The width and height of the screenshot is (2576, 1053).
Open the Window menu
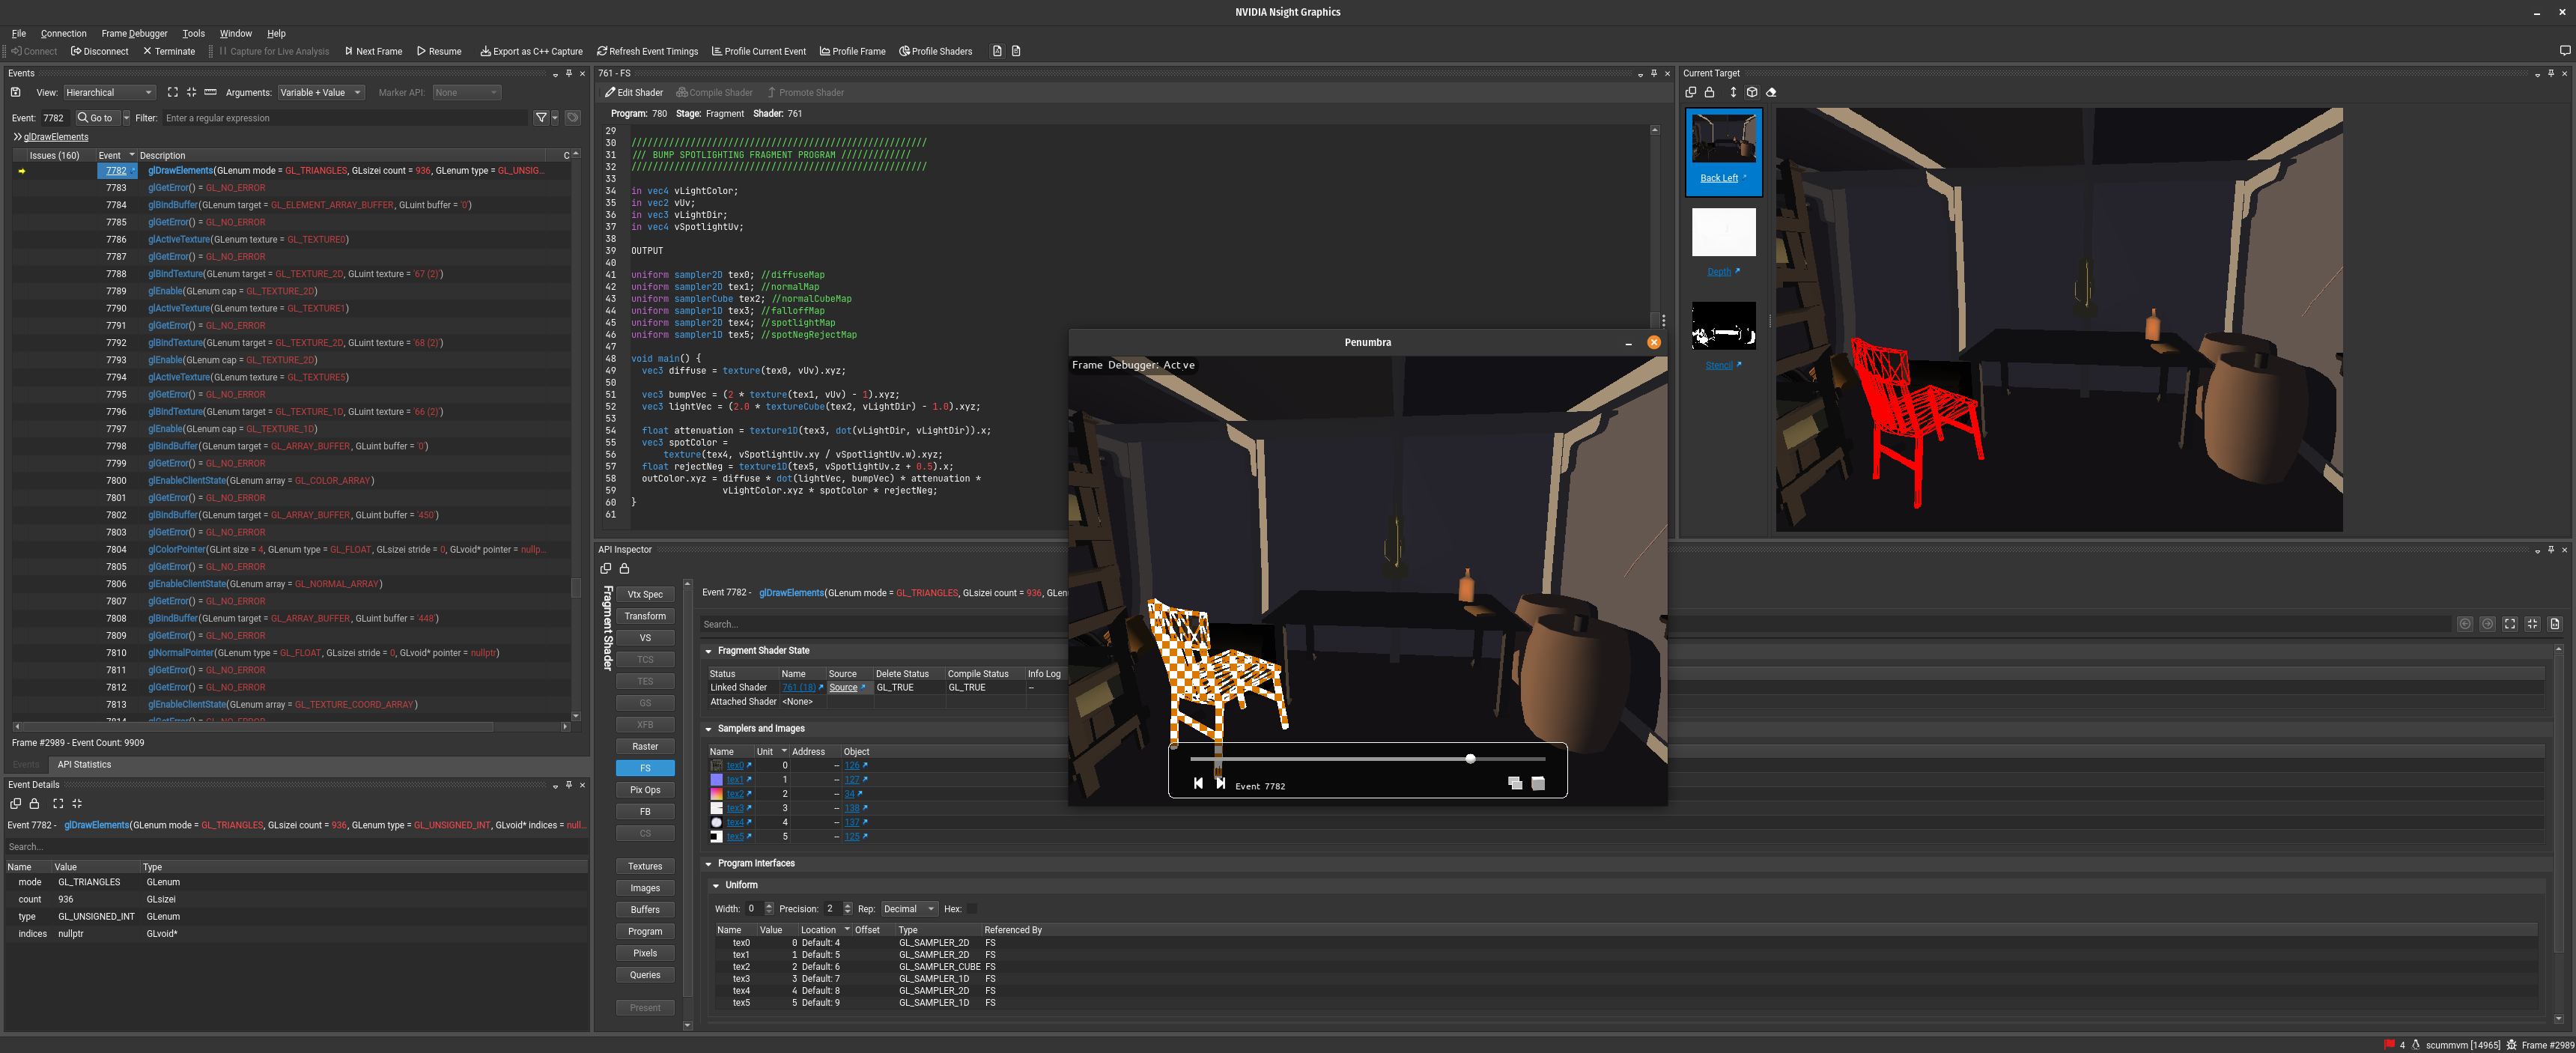tap(236, 33)
